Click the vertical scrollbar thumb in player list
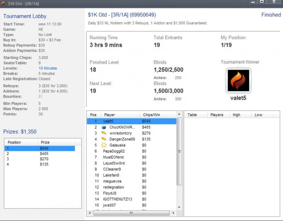Viewport: 283px width, 221px height. (179, 151)
